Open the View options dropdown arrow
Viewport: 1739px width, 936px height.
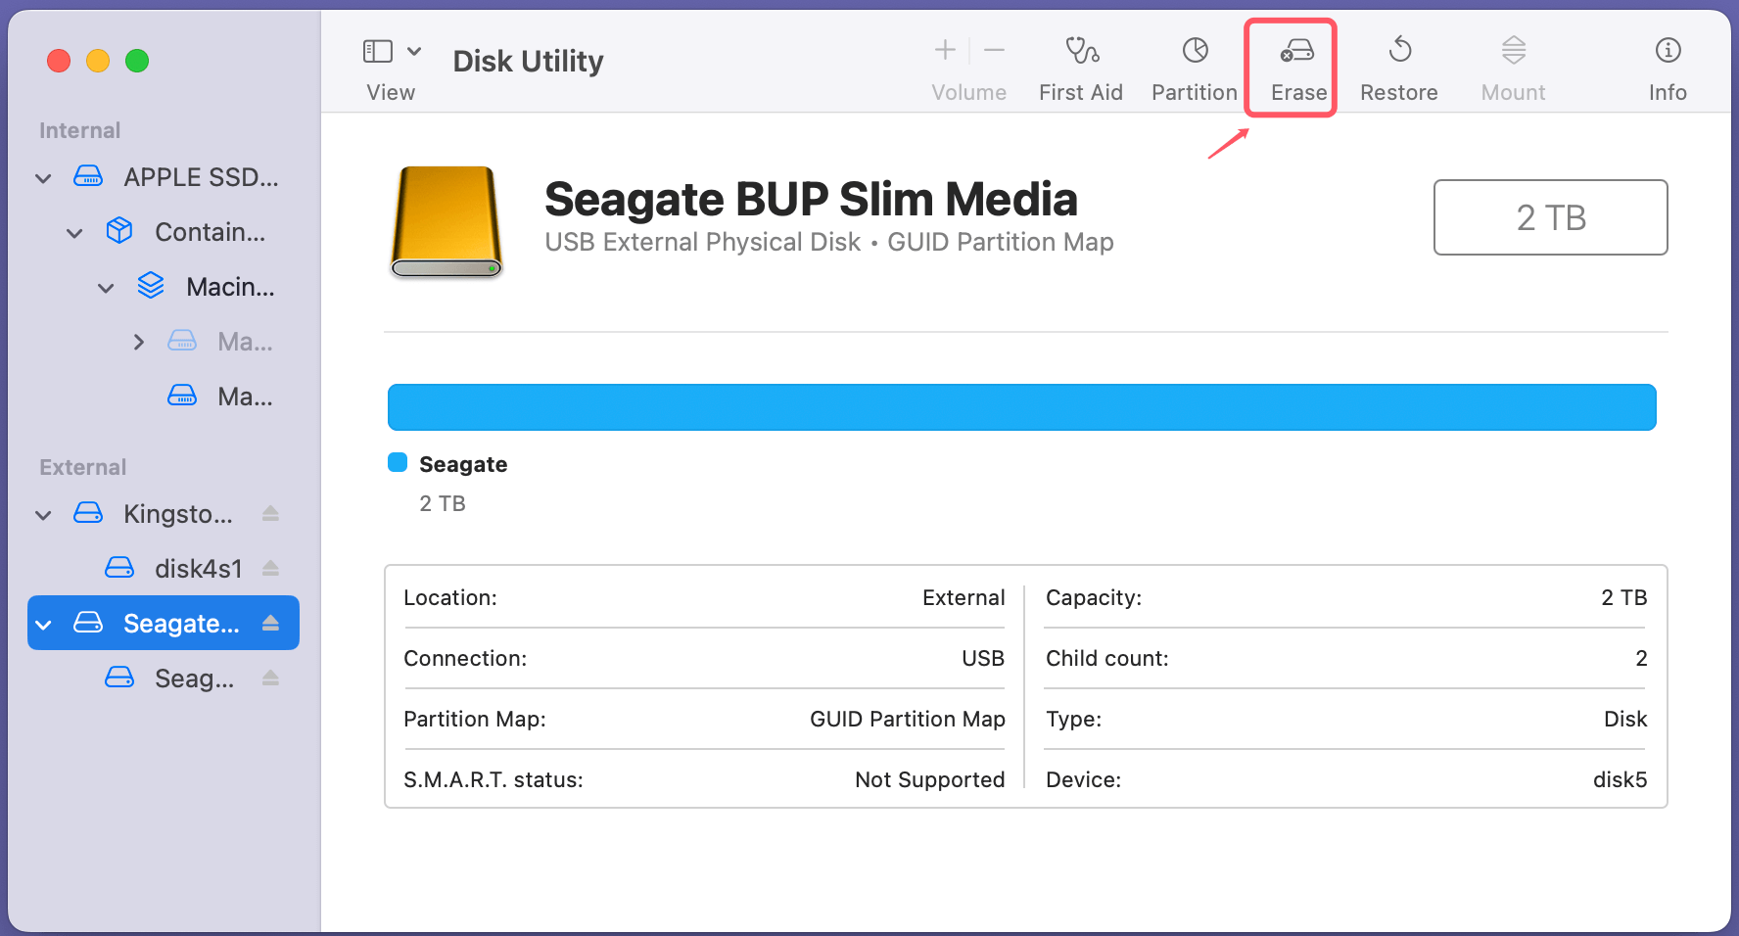pos(414,49)
